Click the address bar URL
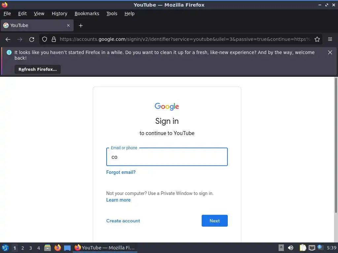The height and width of the screenshot is (253, 338). [x=185, y=40]
